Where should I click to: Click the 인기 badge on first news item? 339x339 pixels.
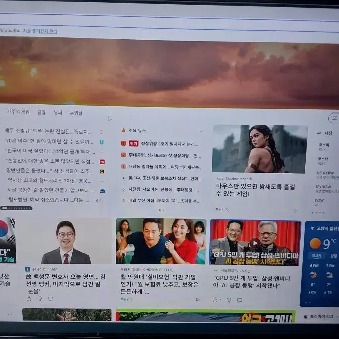point(134,143)
